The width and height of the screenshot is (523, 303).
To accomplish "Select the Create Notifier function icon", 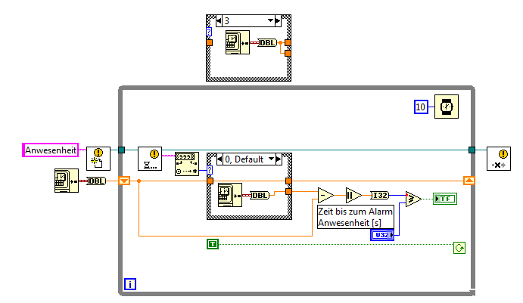I will (x=98, y=159).
